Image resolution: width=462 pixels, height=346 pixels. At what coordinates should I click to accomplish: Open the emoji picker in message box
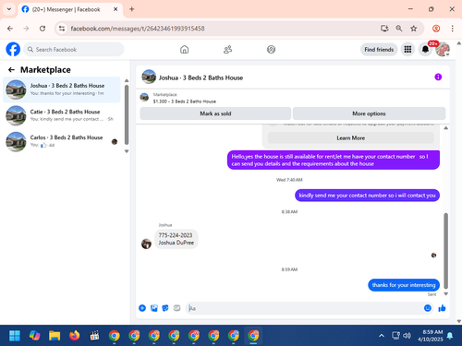[x=428, y=308]
